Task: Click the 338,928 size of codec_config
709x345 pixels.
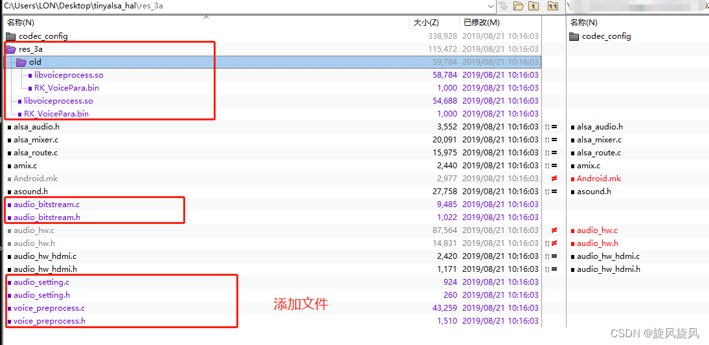Action: click(x=443, y=36)
